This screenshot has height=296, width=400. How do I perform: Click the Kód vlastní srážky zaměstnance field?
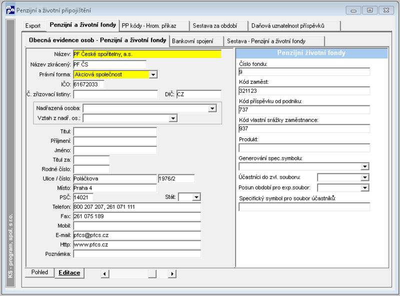point(304,129)
